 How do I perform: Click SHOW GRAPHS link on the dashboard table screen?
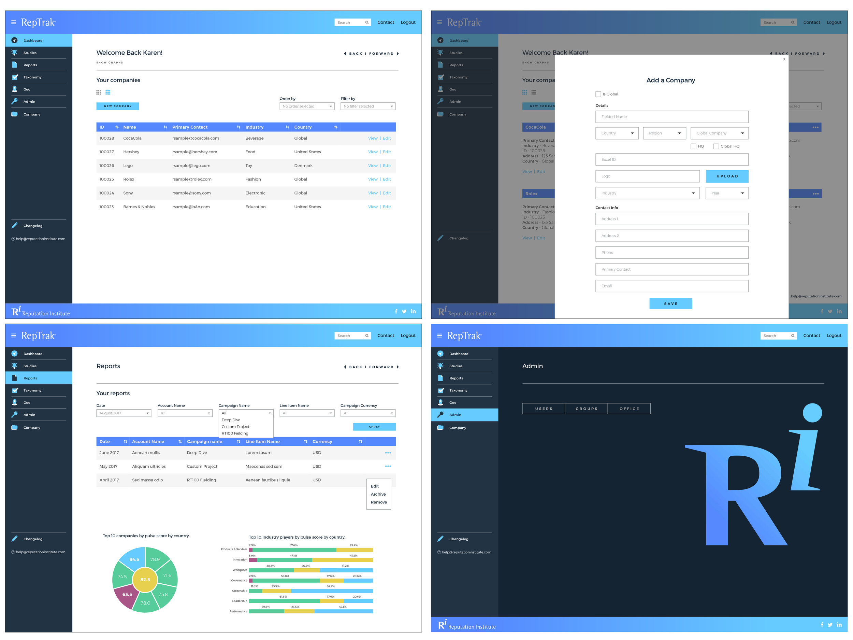(110, 62)
